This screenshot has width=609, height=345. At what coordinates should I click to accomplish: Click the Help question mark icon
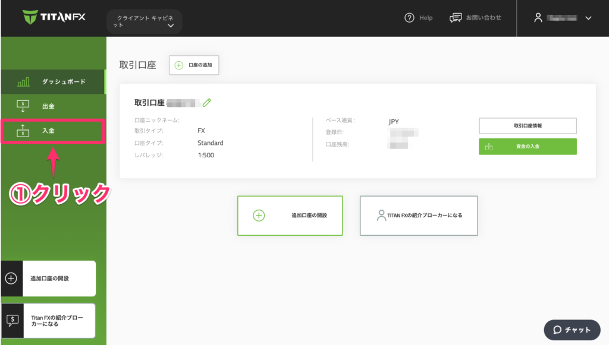coord(409,18)
